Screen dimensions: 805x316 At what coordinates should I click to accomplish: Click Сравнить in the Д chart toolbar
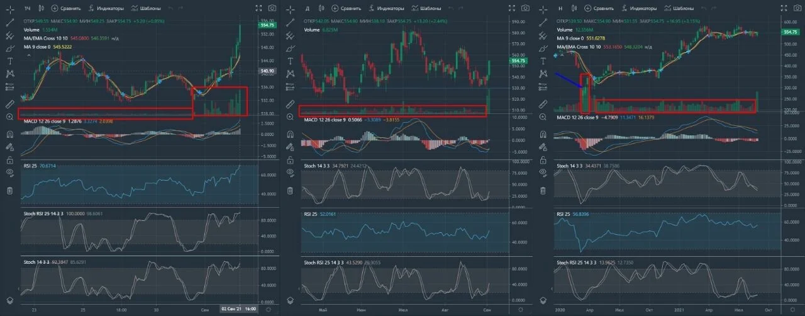345,9
